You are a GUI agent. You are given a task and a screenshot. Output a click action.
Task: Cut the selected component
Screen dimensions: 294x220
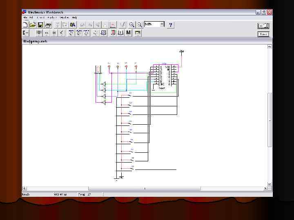click(x=58, y=25)
